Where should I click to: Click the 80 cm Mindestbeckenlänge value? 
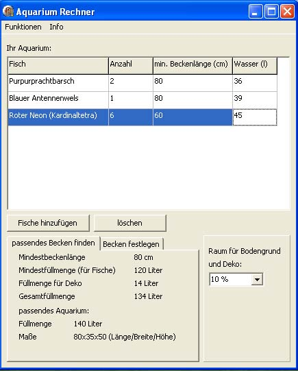coord(143,257)
